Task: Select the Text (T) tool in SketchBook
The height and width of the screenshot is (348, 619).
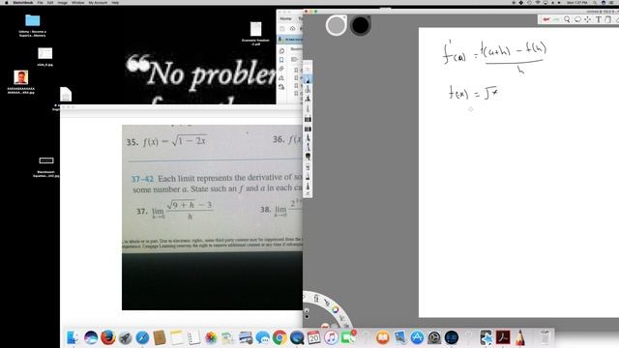Action: click(x=598, y=19)
